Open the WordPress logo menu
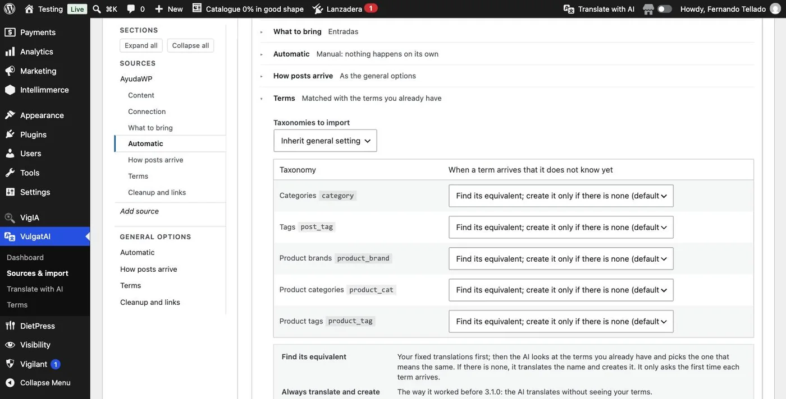 (x=10, y=9)
